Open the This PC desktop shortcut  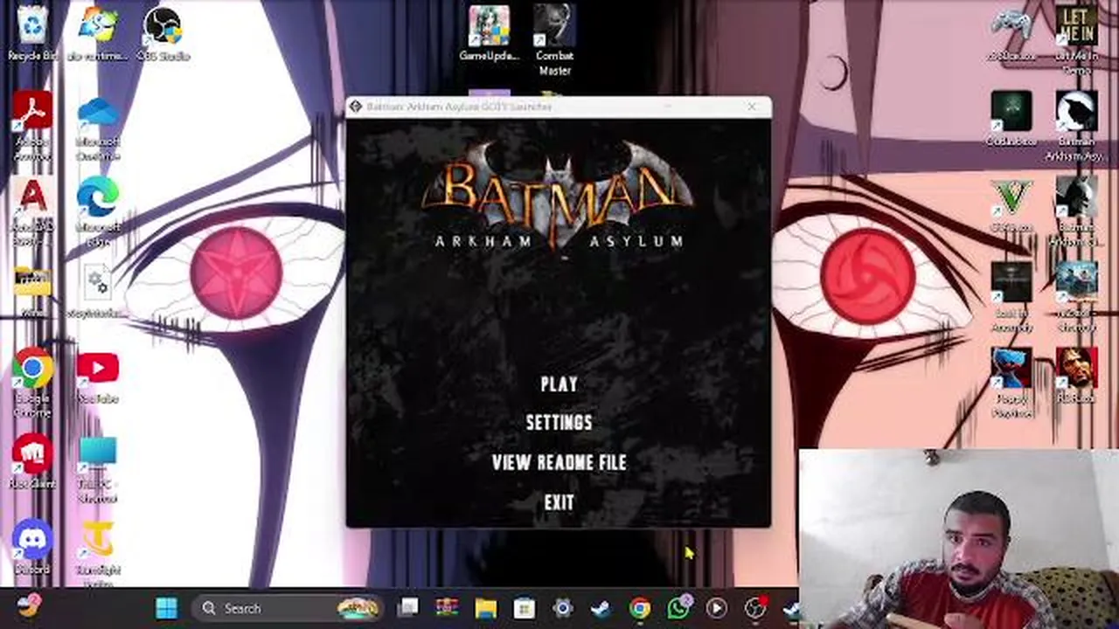click(x=98, y=470)
